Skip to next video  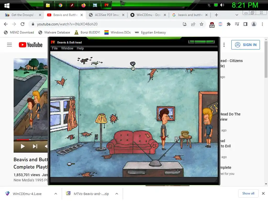pyautogui.click(x=35, y=146)
